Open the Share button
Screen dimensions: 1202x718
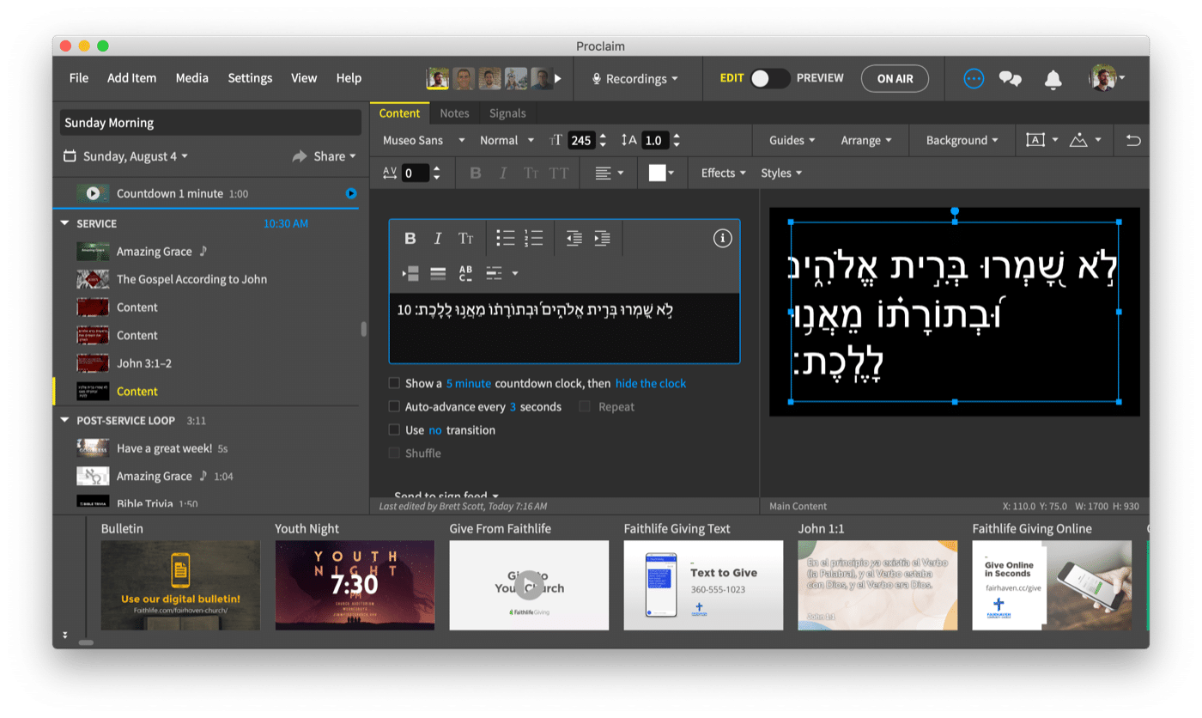pyautogui.click(x=324, y=156)
